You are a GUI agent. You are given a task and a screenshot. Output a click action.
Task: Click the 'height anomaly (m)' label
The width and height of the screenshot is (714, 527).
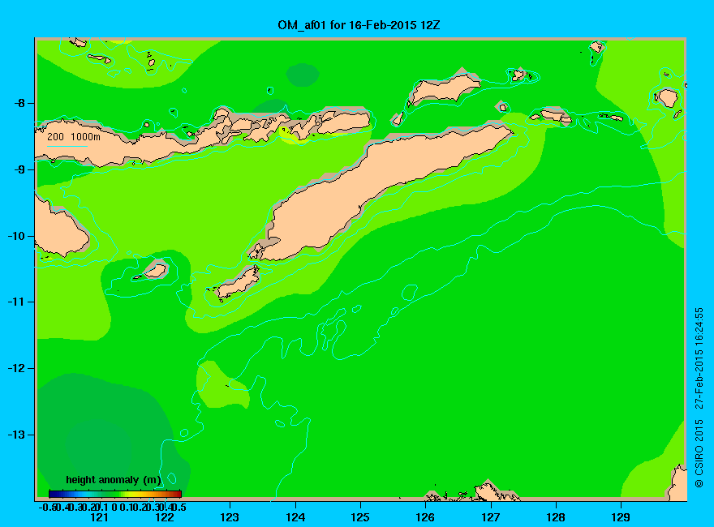click(x=114, y=480)
